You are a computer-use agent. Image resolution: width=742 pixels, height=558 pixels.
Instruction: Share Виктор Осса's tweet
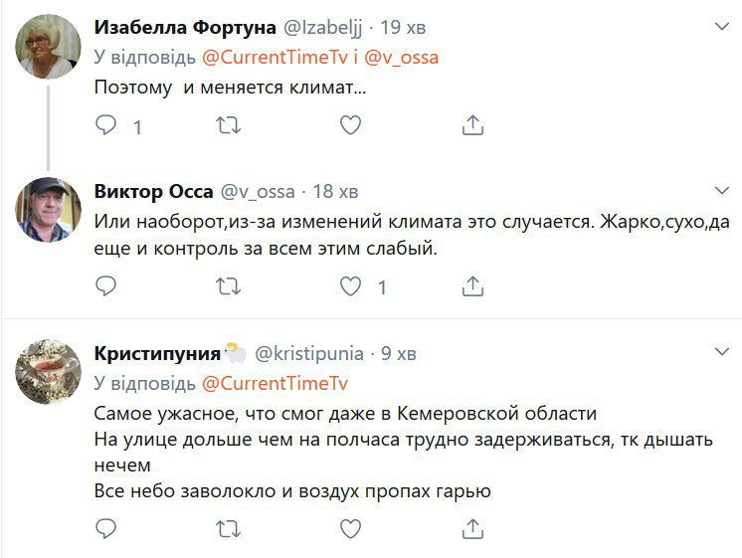pyautogui.click(x=473, y=286)
